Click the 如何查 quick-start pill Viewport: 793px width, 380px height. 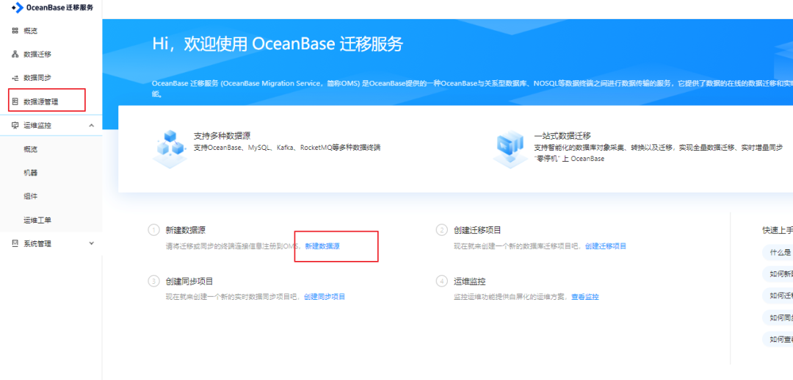click(x=778, y=340)
